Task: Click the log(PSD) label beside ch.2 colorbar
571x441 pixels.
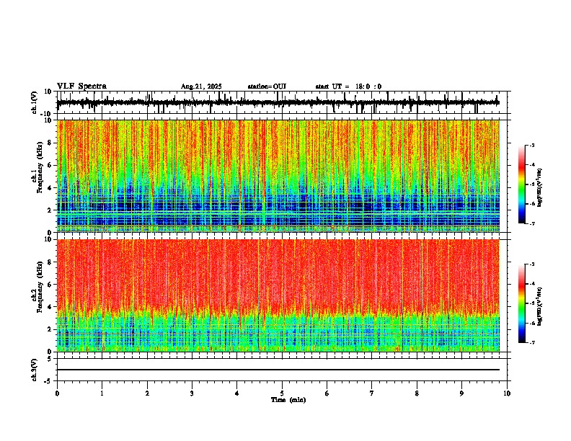Action: 540,306
